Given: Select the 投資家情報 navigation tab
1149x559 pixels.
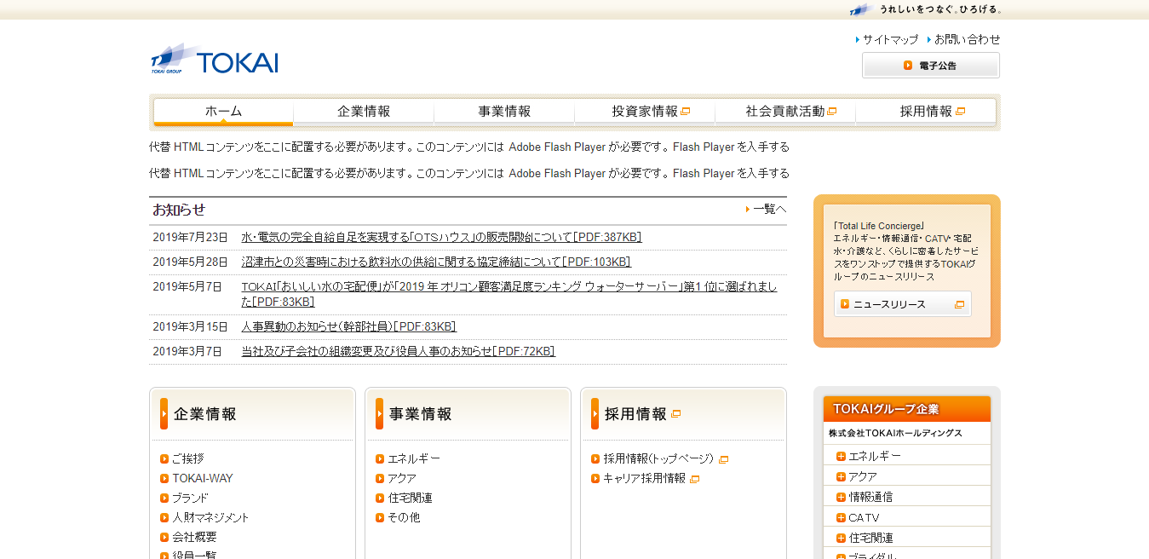Looking at the screenshot, I should [645, 112].
